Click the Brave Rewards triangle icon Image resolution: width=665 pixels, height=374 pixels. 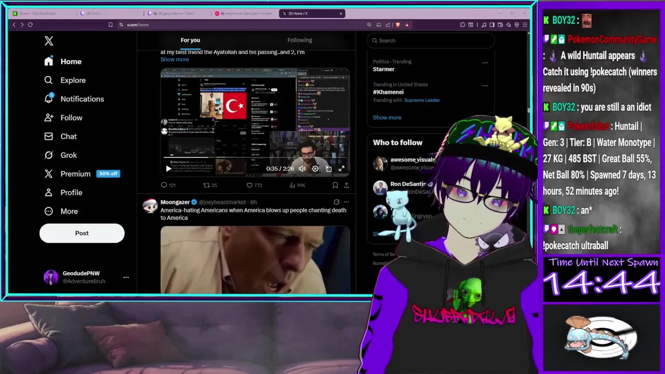coord(407,25)
